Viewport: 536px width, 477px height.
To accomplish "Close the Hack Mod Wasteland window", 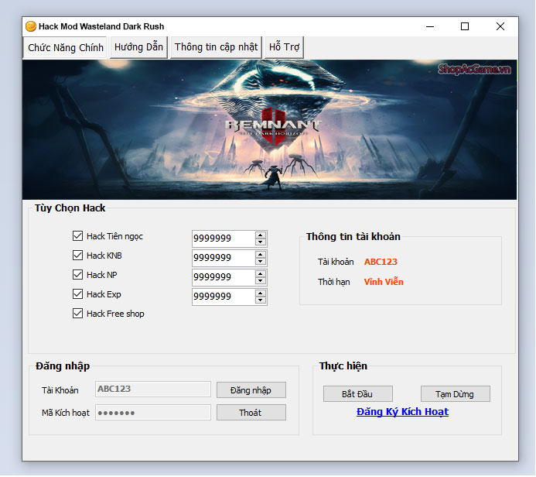I will tap(500, 26).
